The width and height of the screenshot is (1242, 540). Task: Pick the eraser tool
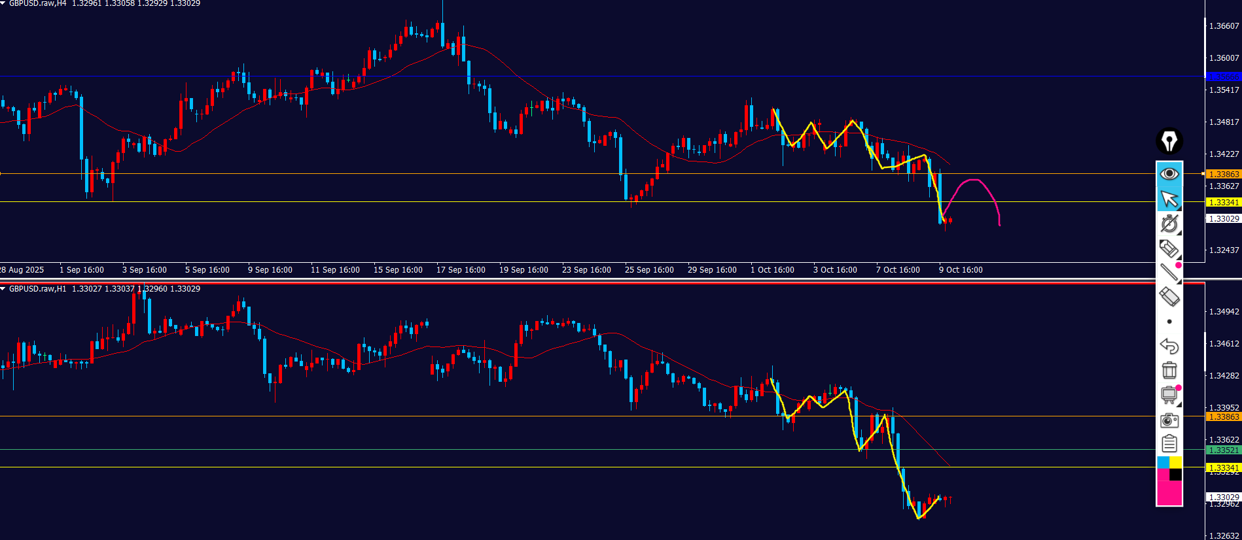[x=1169, y=297]
